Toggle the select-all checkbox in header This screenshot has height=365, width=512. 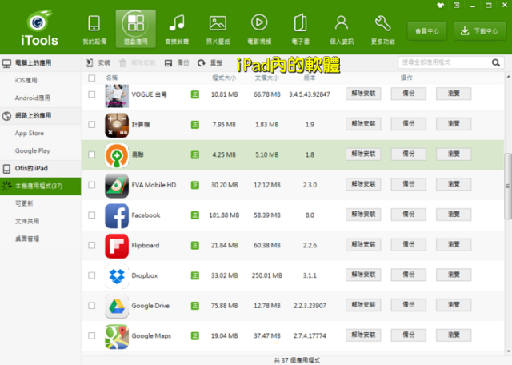point(92,78)
